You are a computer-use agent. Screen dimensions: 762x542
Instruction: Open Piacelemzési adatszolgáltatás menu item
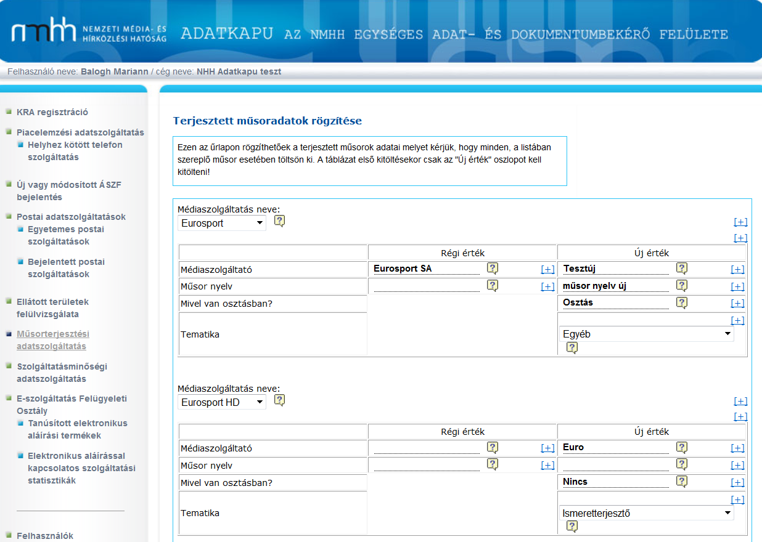click(x=80, y=132)
